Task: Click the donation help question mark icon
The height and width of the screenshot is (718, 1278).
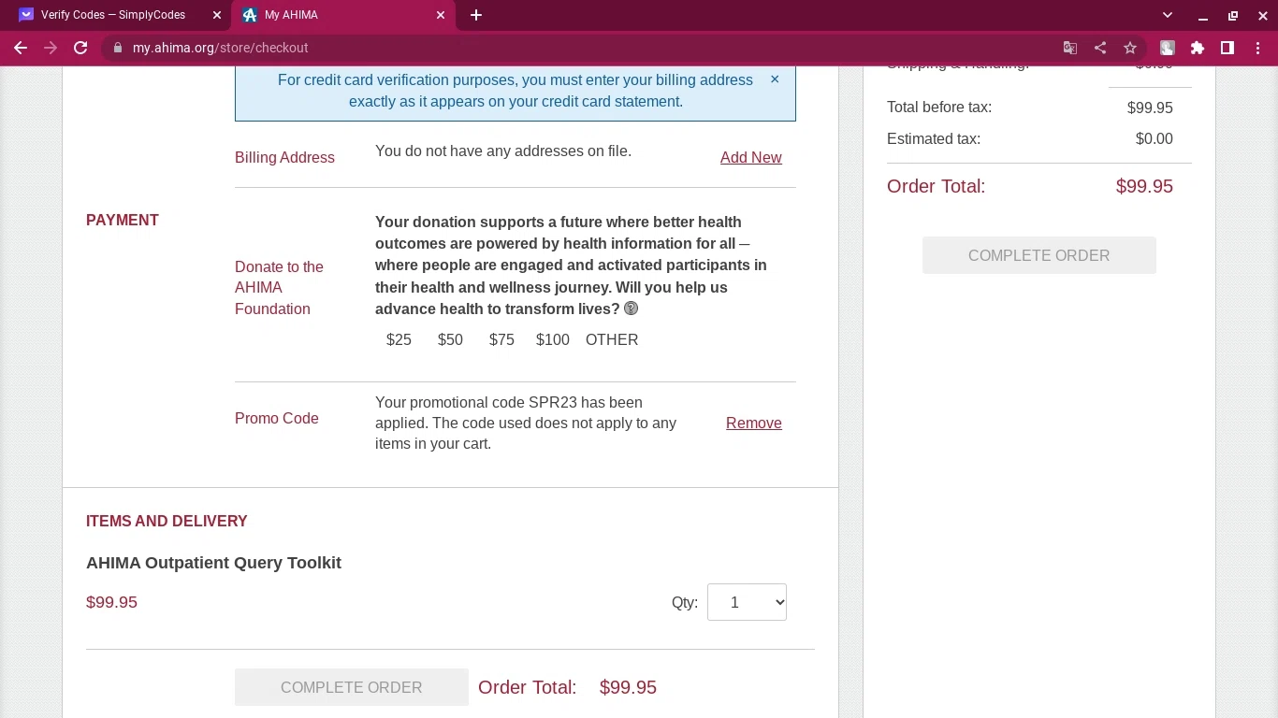Action: (x=632, y=309)
